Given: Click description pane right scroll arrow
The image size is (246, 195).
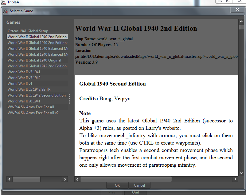Looking at the screenshot, I should pyautogui.click(x=235, y=179).
